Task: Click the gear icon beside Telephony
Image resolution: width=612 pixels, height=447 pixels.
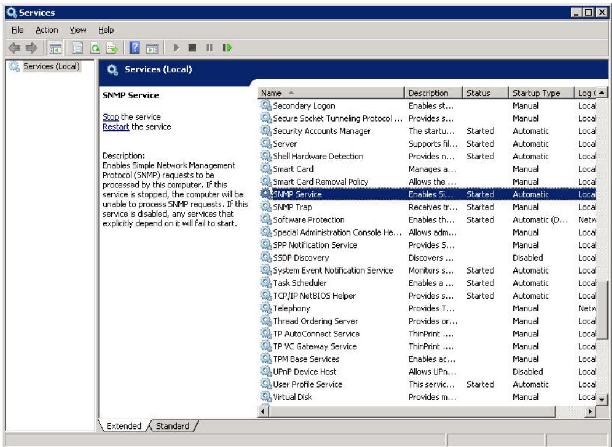Action: coord(266,308)
